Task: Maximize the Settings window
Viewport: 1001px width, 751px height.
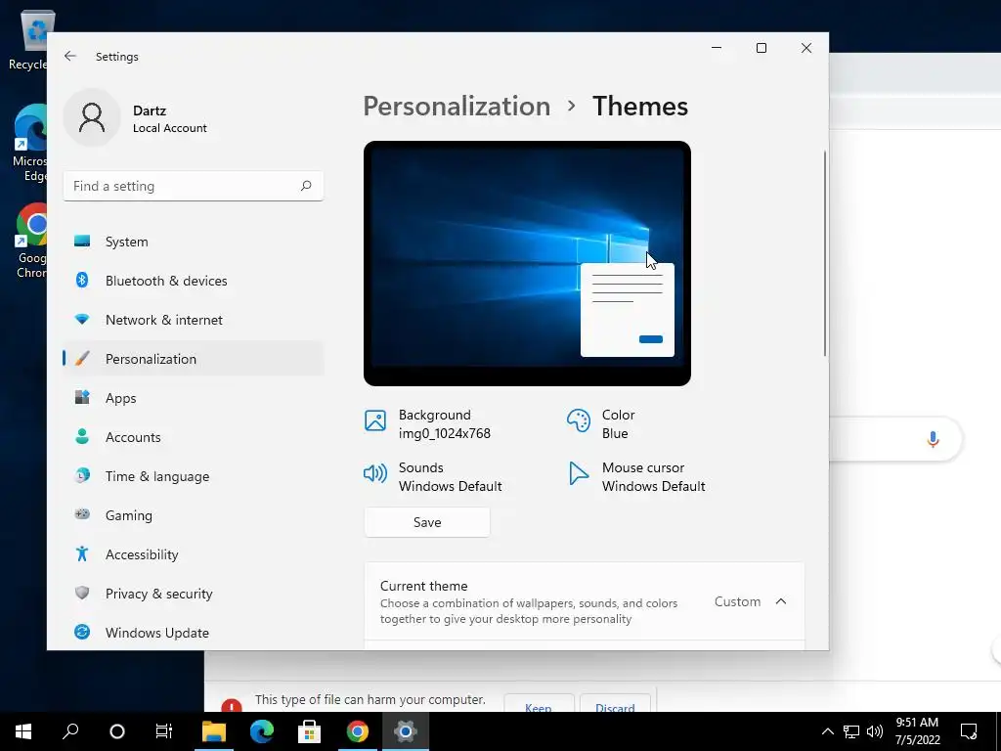Action: coord(761,48)
